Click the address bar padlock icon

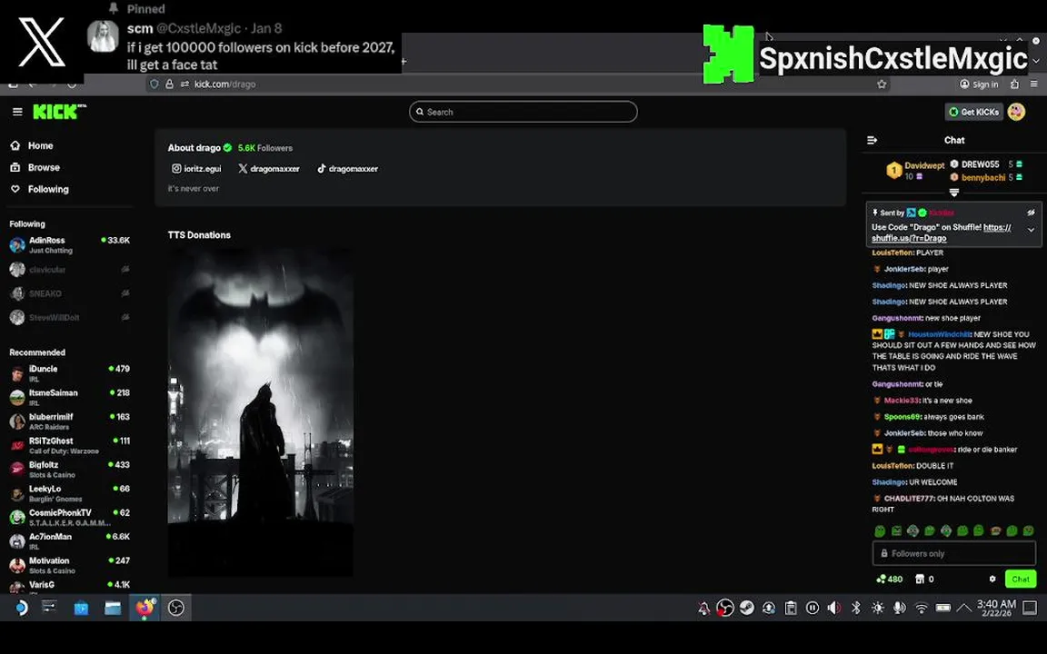pos(170,84)
